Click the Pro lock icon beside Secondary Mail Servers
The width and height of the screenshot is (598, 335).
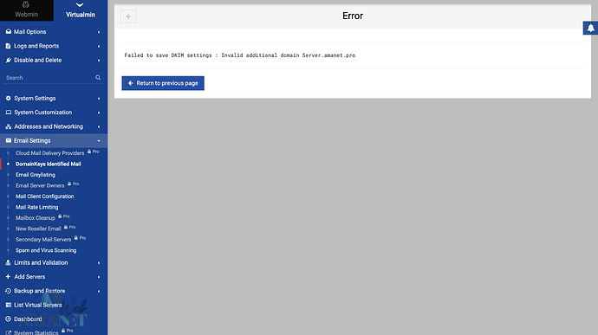76,237
